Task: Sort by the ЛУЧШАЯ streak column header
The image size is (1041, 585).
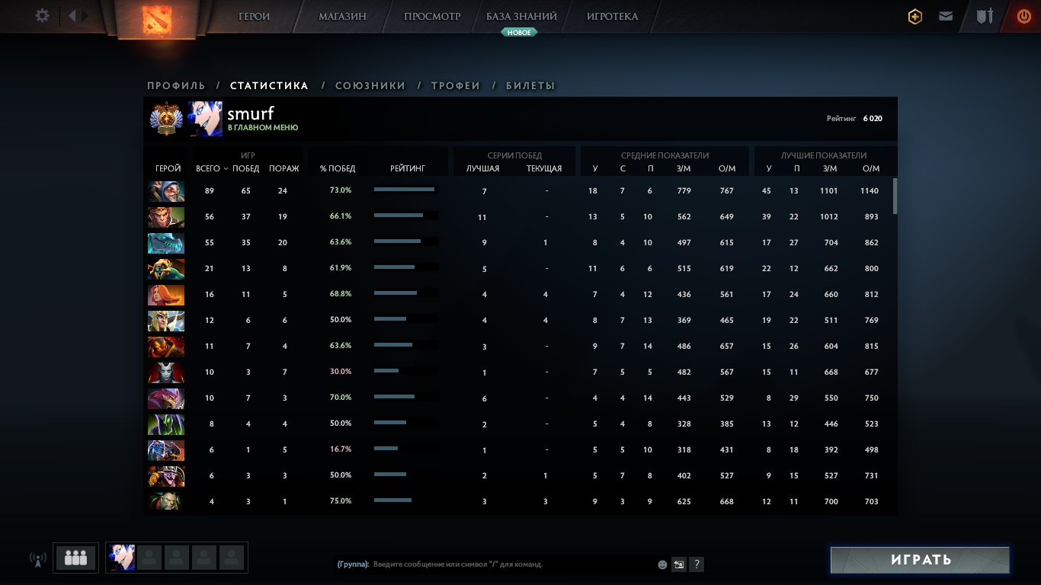Action: click(483, 168)
